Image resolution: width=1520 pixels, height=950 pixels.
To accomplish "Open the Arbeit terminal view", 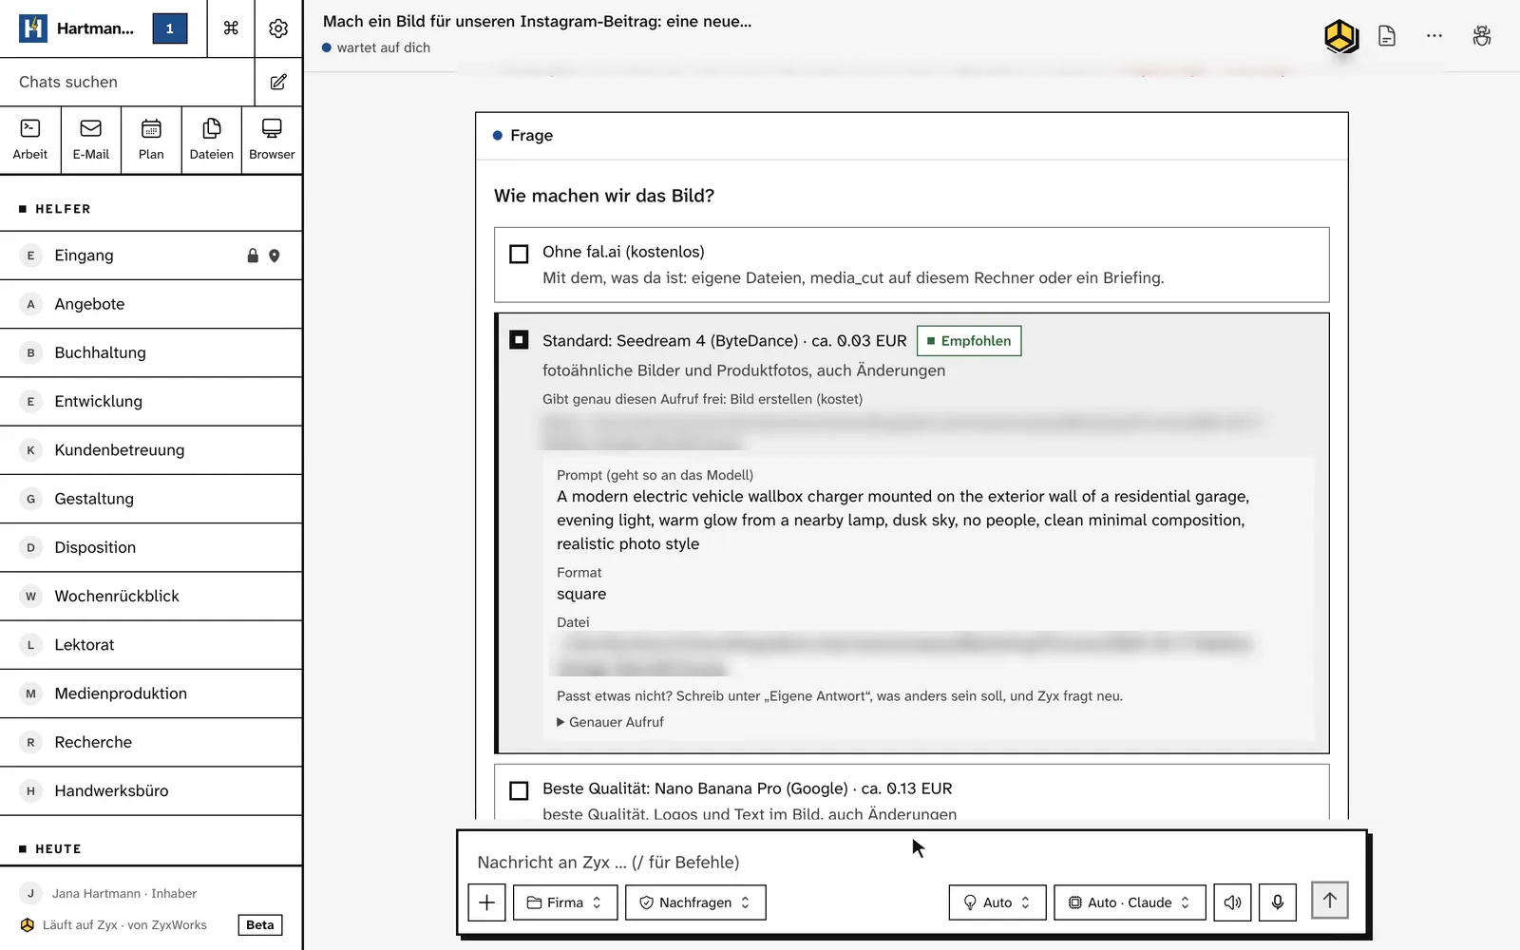I will (30, 140).
